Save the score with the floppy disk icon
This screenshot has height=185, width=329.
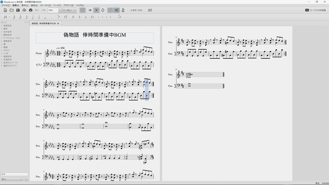[x=18, y=10]
